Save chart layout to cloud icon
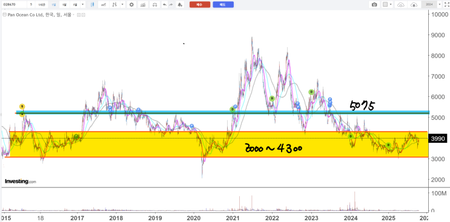The image size is (450, 222). click(x=414, y=5)
